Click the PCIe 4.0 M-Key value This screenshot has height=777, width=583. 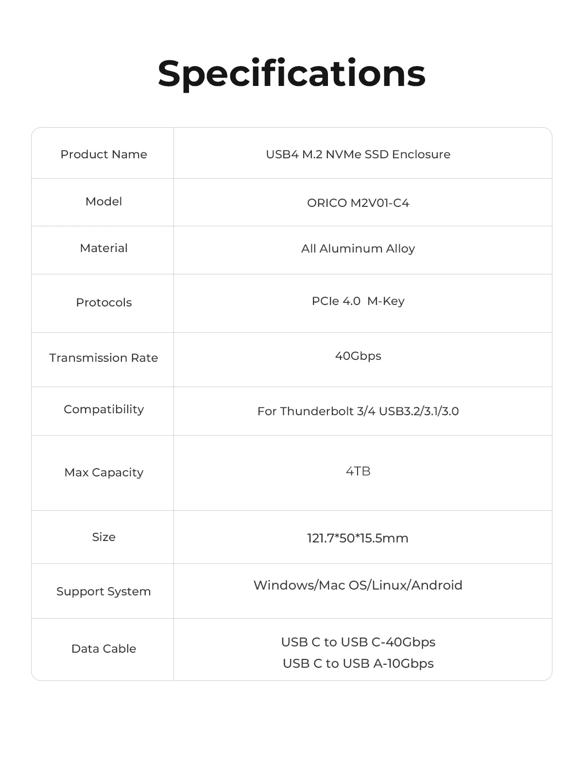358,301
